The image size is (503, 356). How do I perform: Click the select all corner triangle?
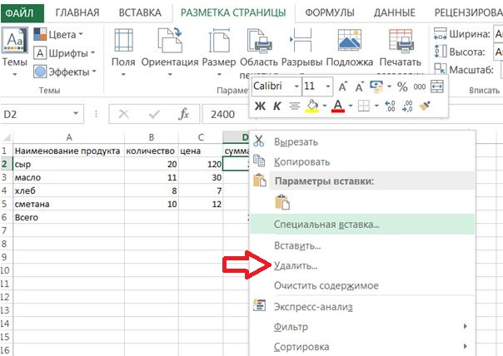[7, 138]
